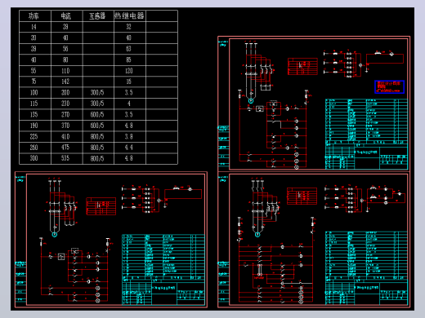
Task: Click the thermal relay value 32
Action: click(128, 27)
